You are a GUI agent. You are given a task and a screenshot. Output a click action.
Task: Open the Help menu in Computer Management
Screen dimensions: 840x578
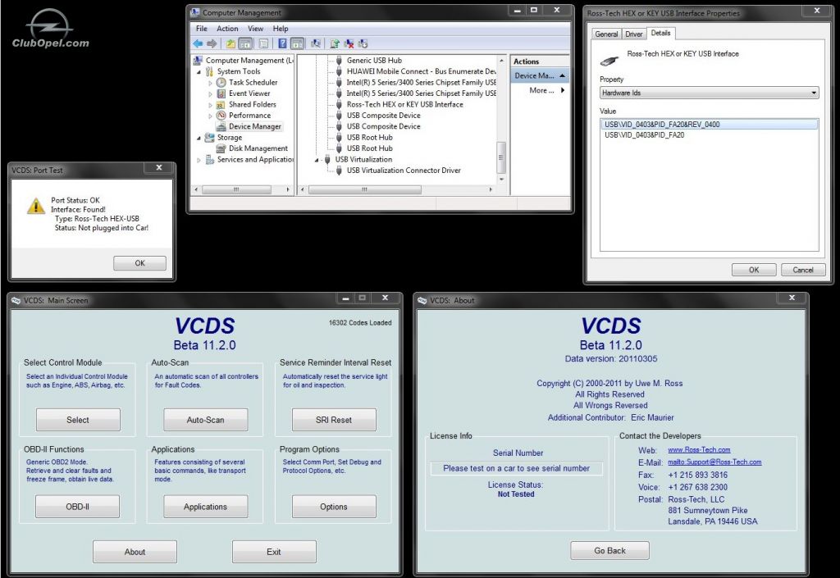[x=281, y=29]
